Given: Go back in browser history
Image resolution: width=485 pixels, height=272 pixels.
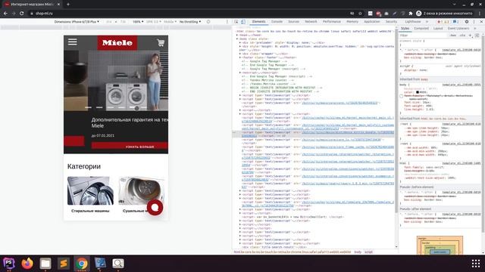Looking at the screenshot, I should pos(5,14).
